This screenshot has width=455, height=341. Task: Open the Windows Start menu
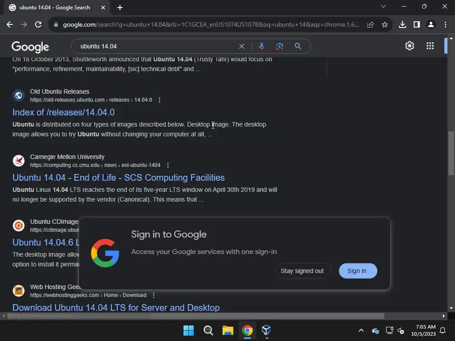click(188, 330)
